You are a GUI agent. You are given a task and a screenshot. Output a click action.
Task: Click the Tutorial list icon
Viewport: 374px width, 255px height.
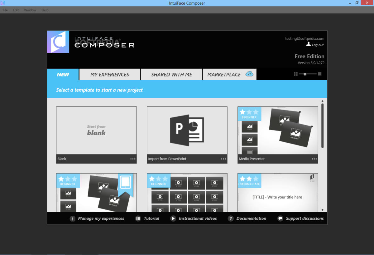click(x=138, y=219)
